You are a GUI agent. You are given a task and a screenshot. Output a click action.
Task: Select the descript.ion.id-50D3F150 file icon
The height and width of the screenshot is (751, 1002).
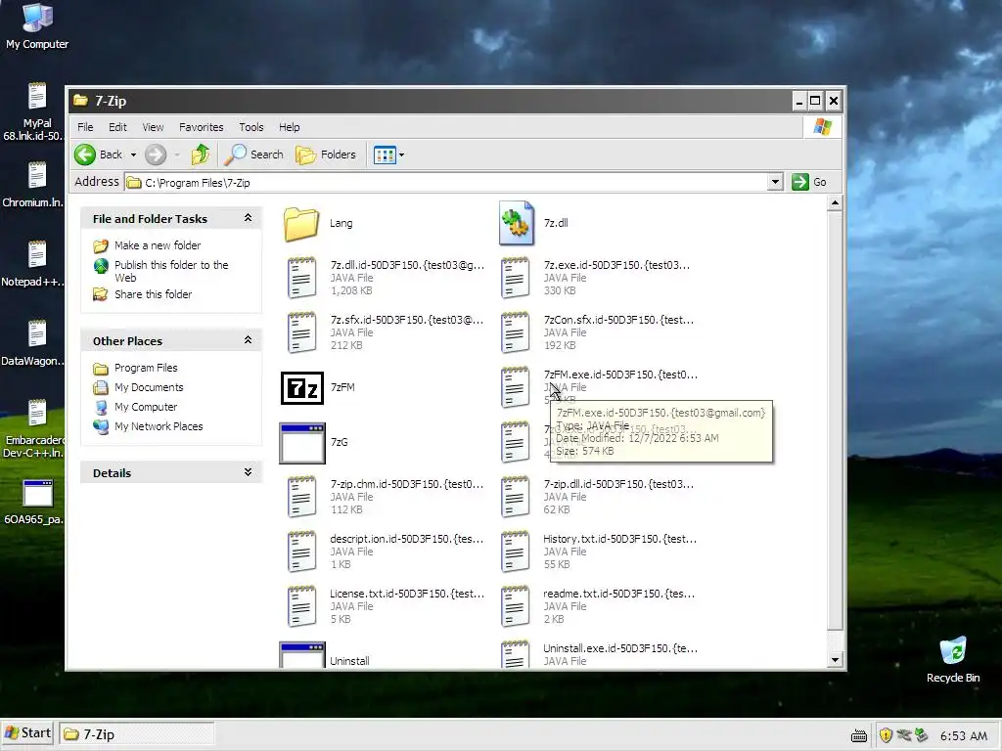(301, 552)
